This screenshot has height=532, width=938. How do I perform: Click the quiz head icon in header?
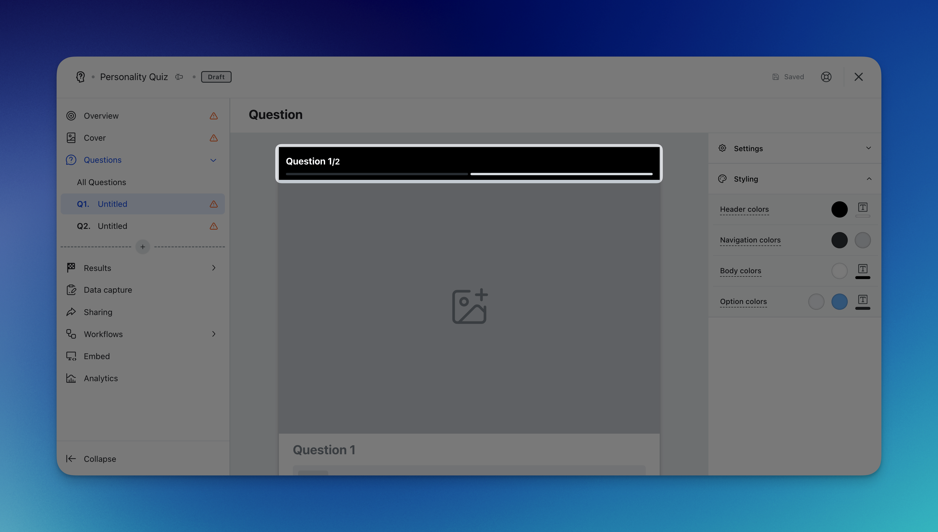(x=80, y=77)
